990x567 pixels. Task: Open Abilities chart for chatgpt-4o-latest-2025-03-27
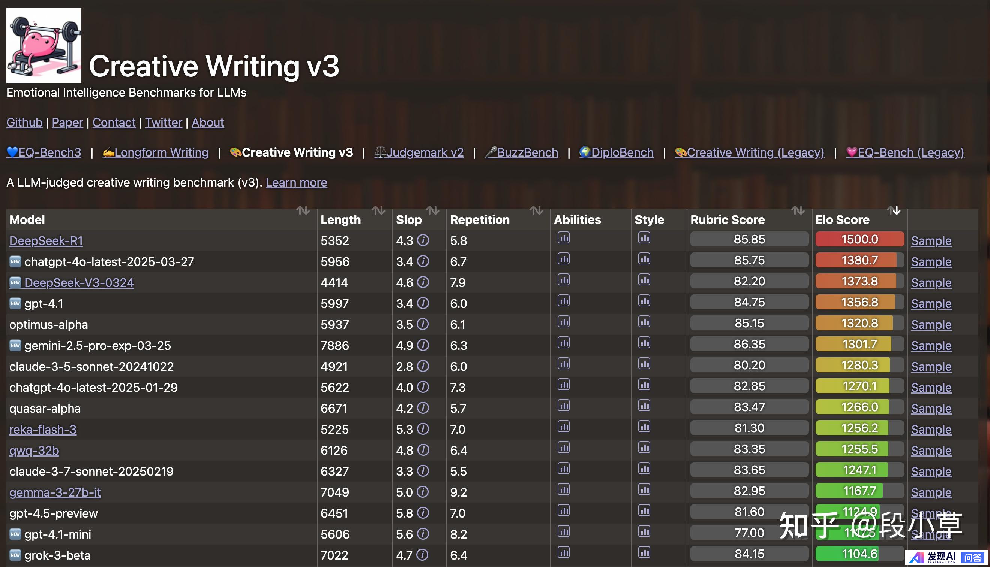[x=563, y=258]
